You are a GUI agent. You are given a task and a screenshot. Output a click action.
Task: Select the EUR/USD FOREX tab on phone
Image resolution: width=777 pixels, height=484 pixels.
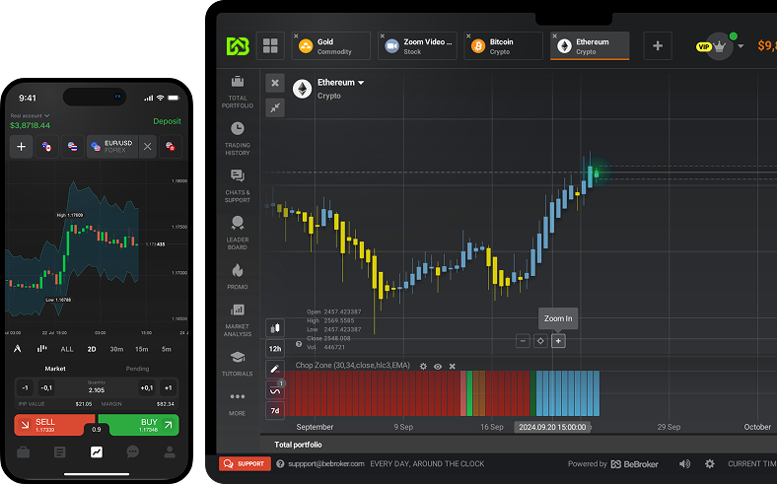pos(112,147)
